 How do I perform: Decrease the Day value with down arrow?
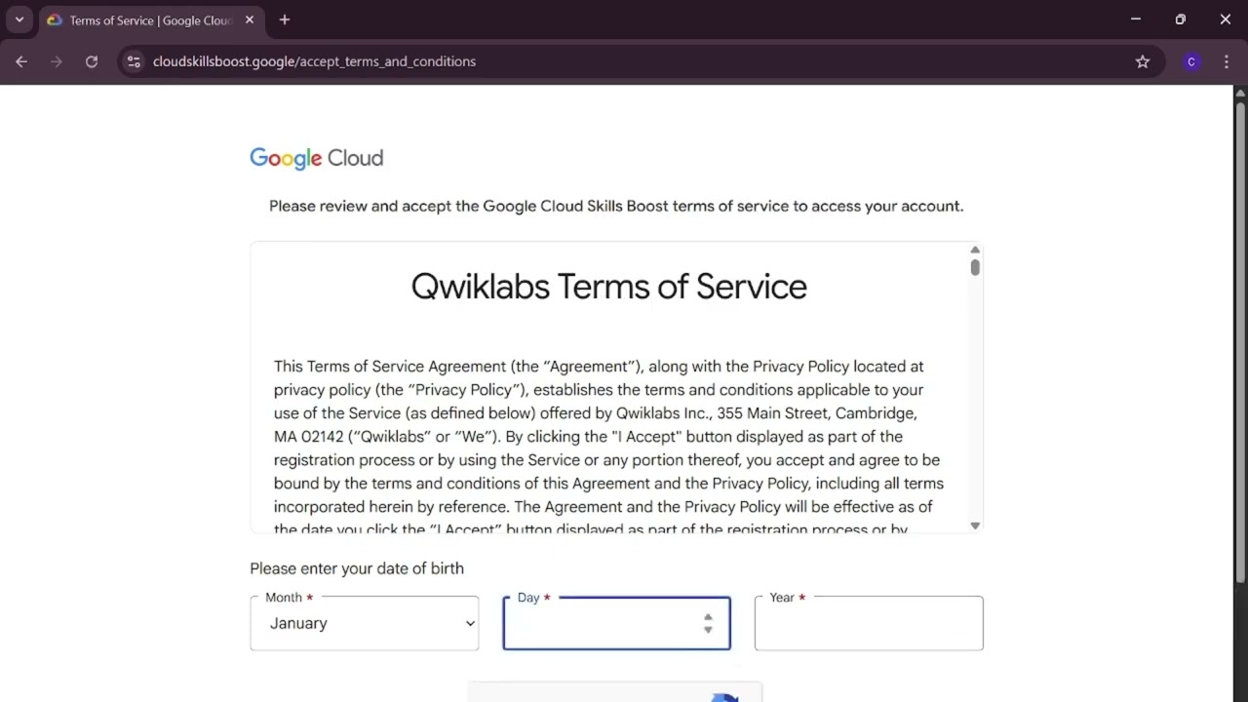[x=708, y=630]
